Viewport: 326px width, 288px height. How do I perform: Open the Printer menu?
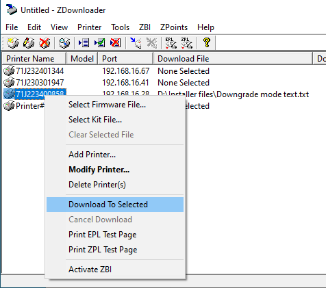pos(89,27)
